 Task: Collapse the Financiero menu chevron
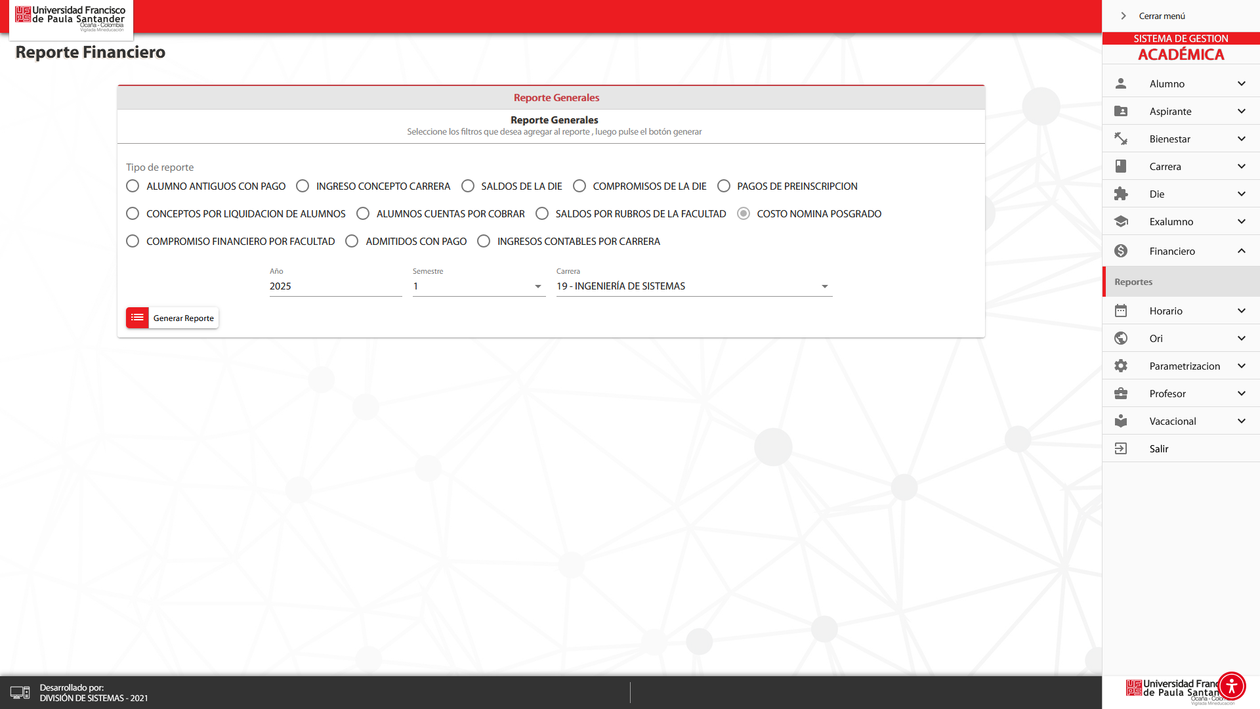point(1241,251)
